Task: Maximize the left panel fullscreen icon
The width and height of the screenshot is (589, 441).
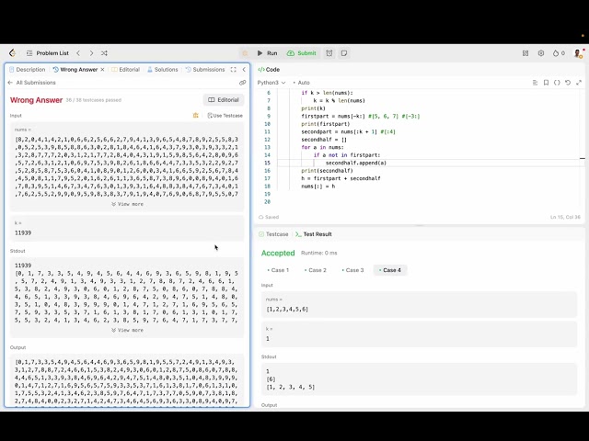Action: pyautogui.click(x=233, y=70)
